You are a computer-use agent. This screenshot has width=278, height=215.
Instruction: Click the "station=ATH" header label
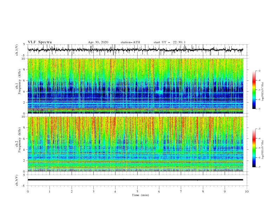130,42
